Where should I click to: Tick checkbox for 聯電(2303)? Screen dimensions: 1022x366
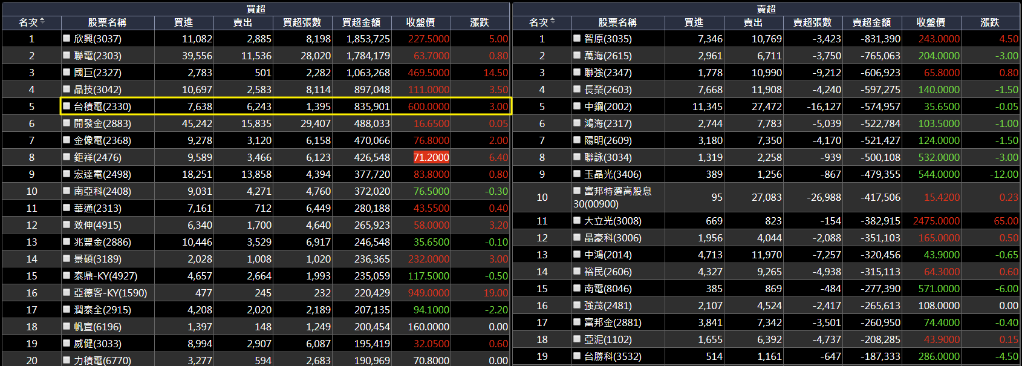67,55
